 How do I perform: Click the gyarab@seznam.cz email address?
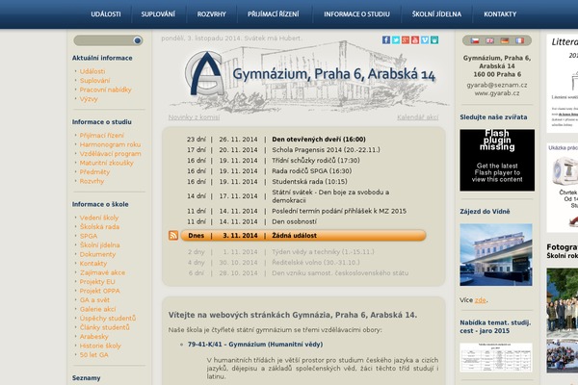tap(497, 85)
